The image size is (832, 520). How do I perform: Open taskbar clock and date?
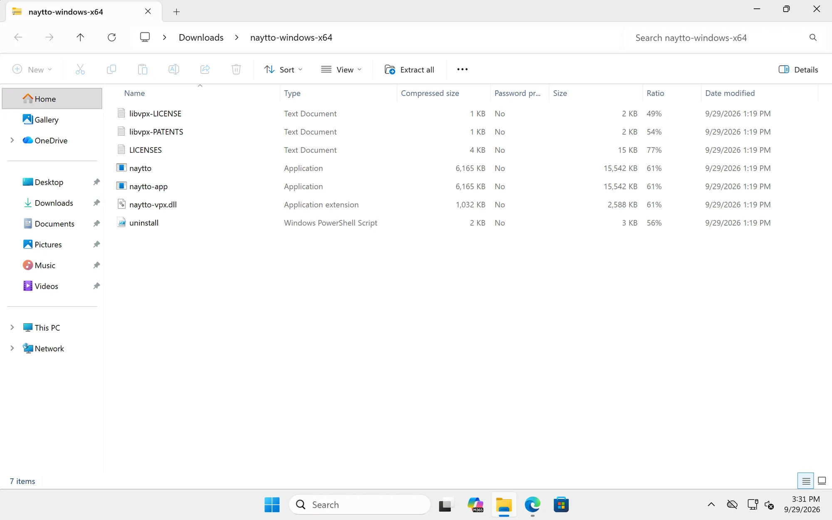[x=802, y=504]
